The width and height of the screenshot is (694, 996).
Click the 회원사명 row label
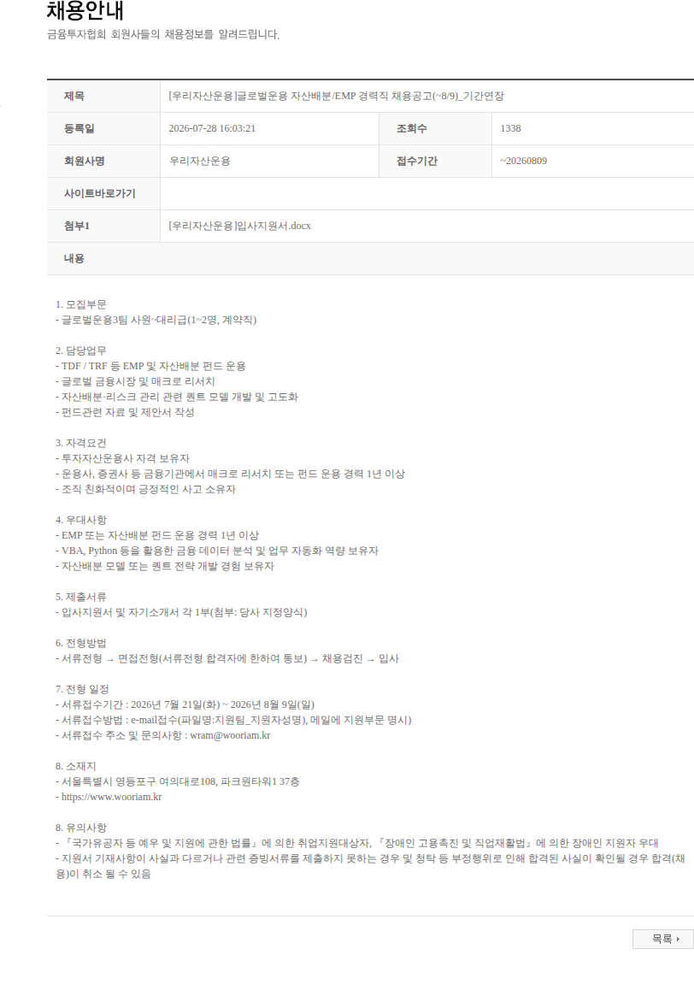[85, 162]
